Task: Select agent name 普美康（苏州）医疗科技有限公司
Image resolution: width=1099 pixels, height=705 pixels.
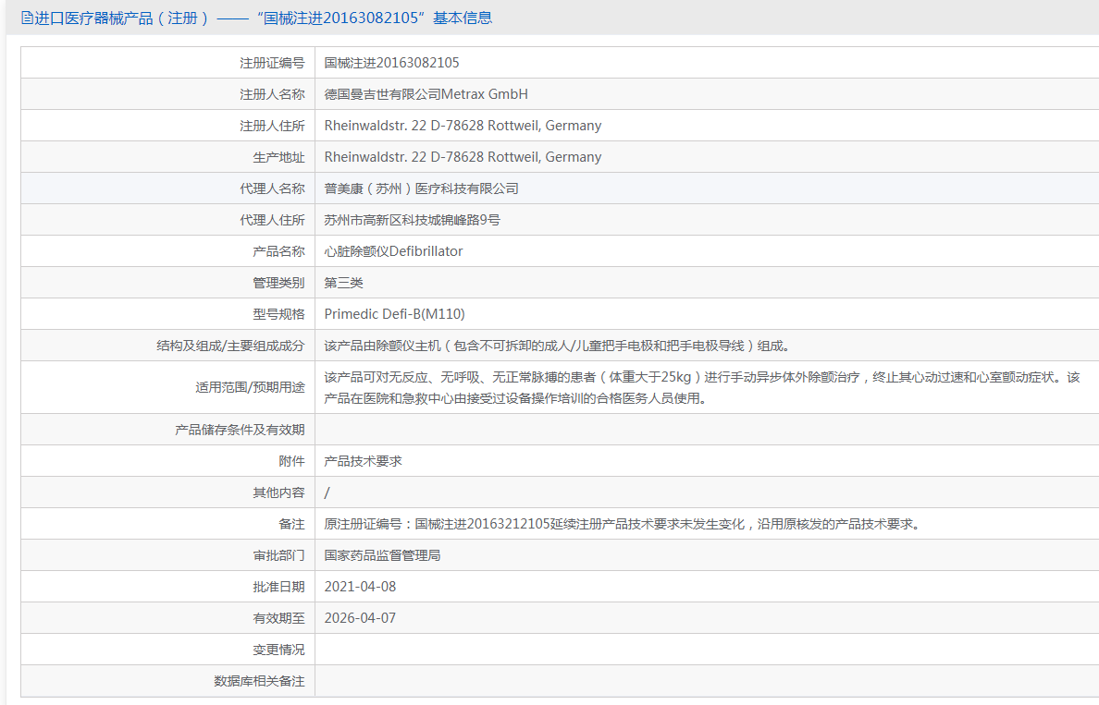Action: click(421, 188)
